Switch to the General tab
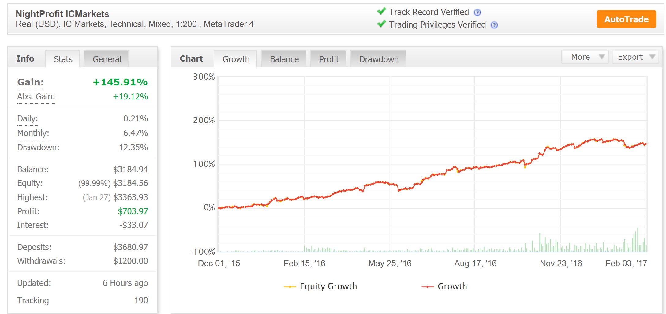Screen dimensions: 666x314 tap(107, 59)
